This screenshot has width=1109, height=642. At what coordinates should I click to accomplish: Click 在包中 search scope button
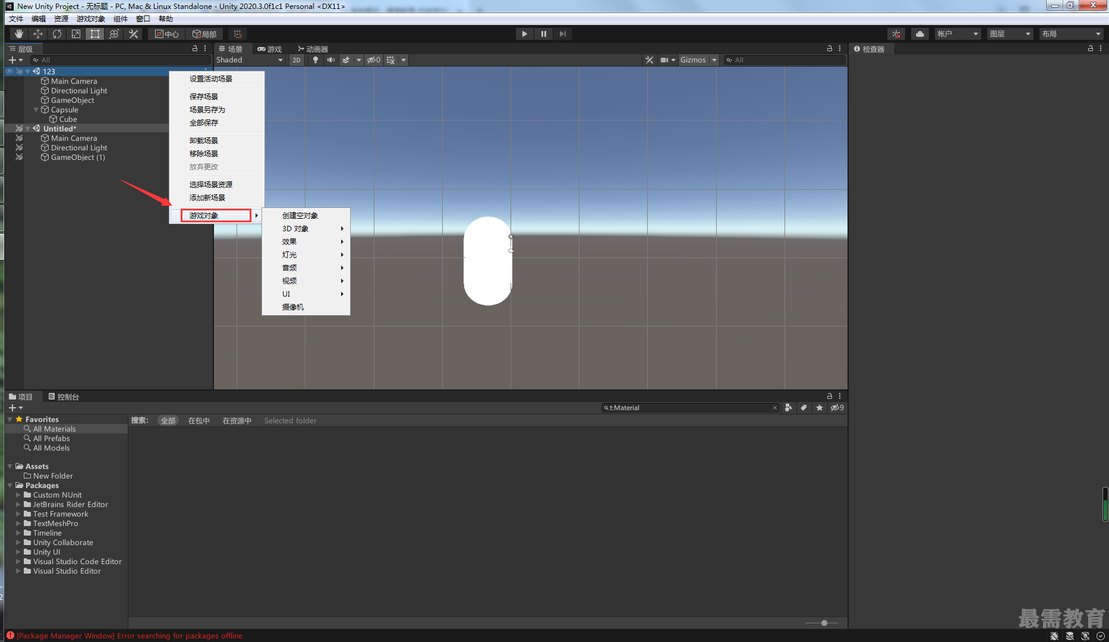tap(199, 421)
